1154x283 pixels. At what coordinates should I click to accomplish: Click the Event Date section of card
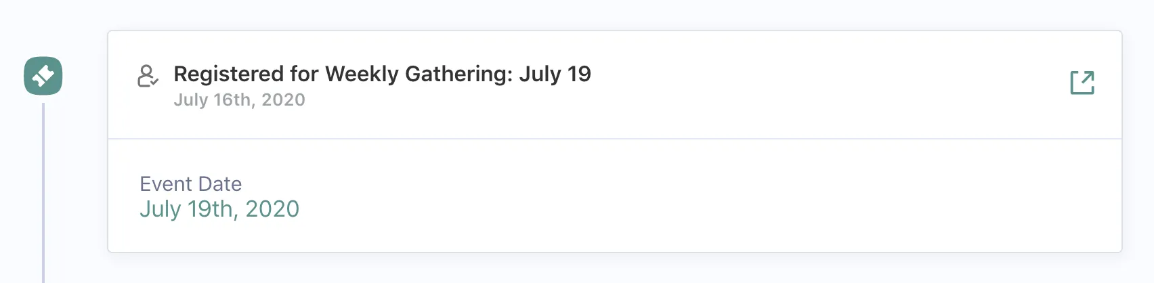tap(610, 196)
